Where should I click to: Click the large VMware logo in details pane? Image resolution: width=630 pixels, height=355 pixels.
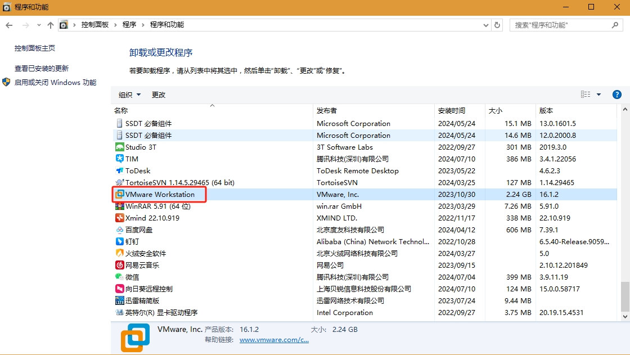pos(135,338)
